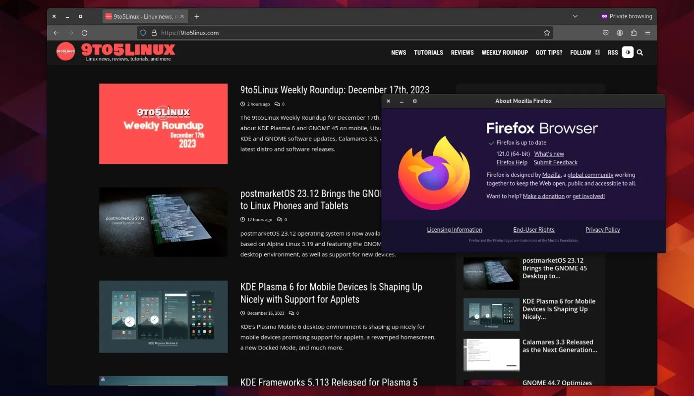The width and height of the screenshot is (694, 396).
Task: Toggle the site's light/dark theme switch
Action: (x=628, y=52)
